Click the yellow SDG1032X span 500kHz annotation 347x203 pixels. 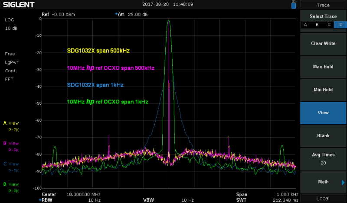(x=98, y=51)
